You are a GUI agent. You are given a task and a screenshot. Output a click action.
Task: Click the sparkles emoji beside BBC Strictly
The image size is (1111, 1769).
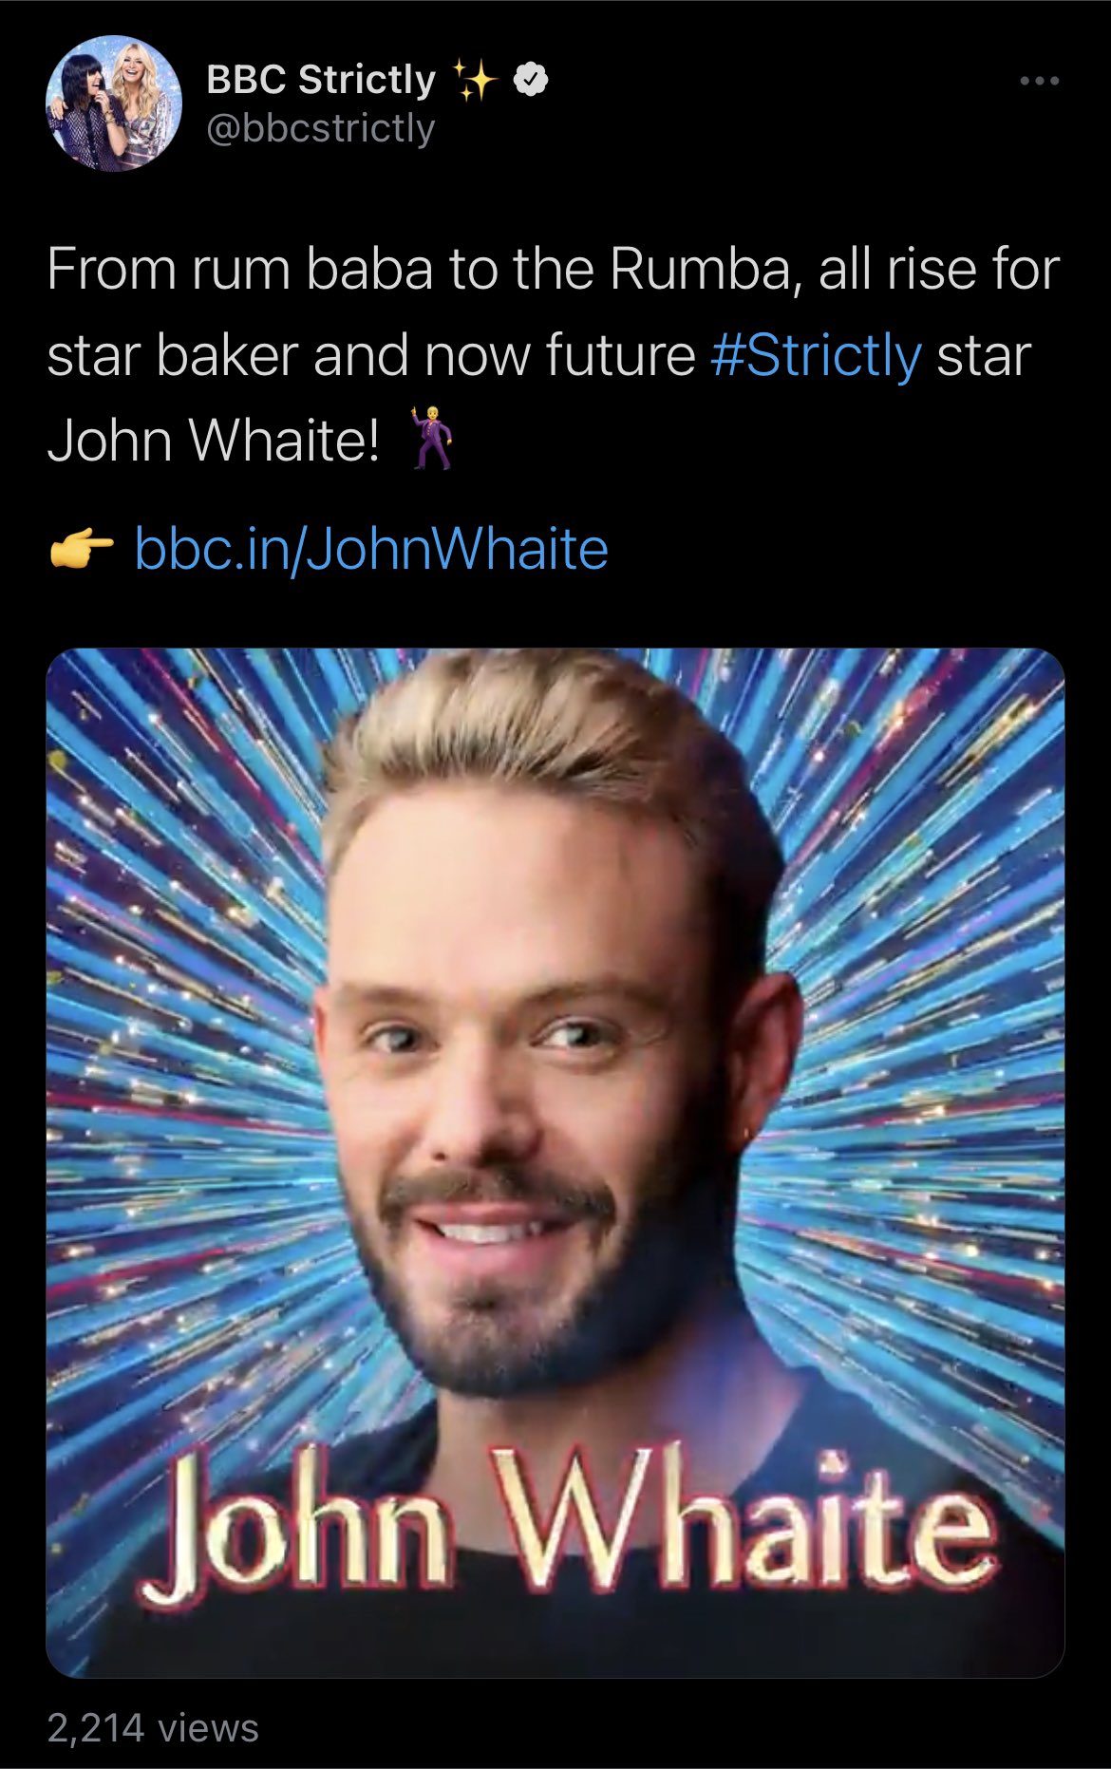coord(473,80)
